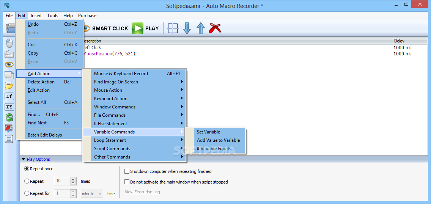Select If Variable Equals in submenu
This screenshot has width=431, height=204.
[215, 149]
